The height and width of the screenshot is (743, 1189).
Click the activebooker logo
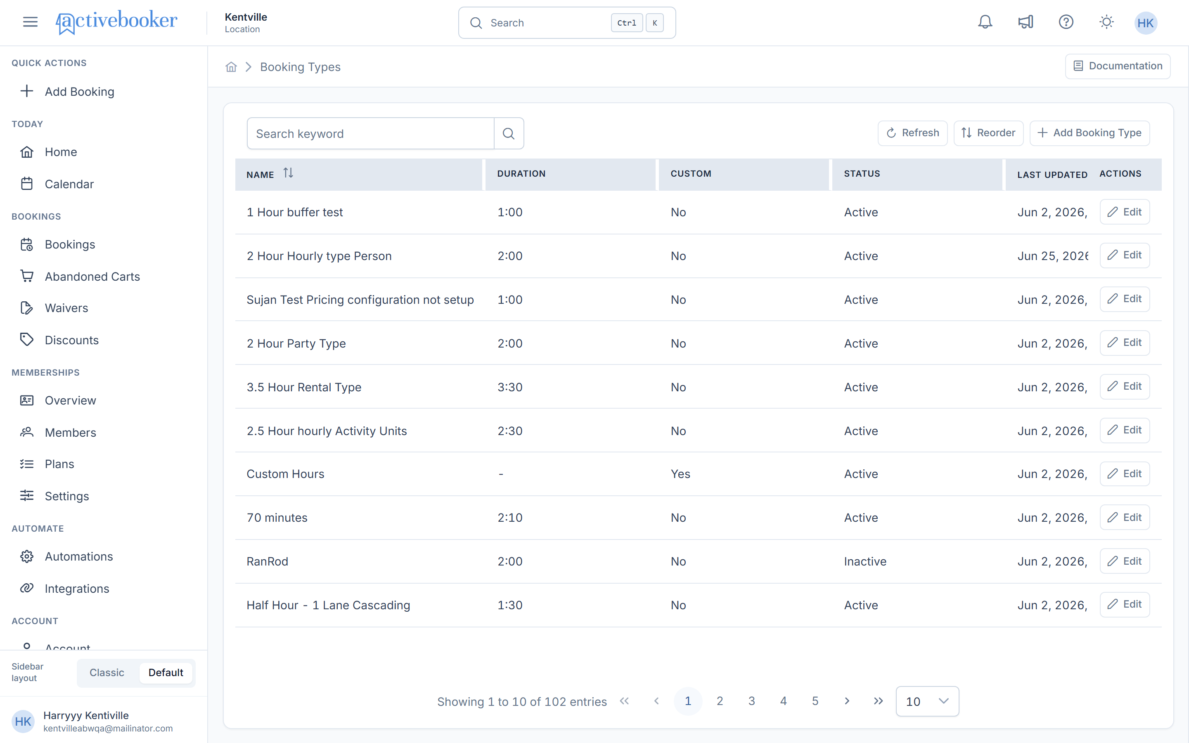click(116, 22)
